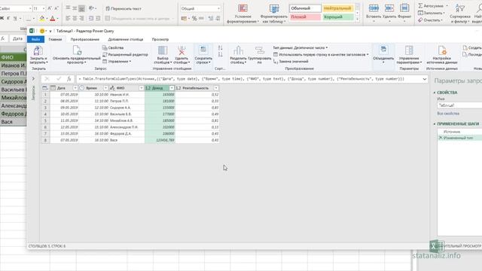The image size is (482, 271).
Task: Apply Excel Хороший cell style
Action: (338, 17)
